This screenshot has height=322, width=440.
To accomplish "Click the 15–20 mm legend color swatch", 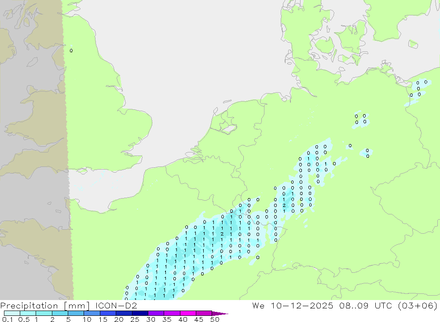I will [x=108, y=313].
